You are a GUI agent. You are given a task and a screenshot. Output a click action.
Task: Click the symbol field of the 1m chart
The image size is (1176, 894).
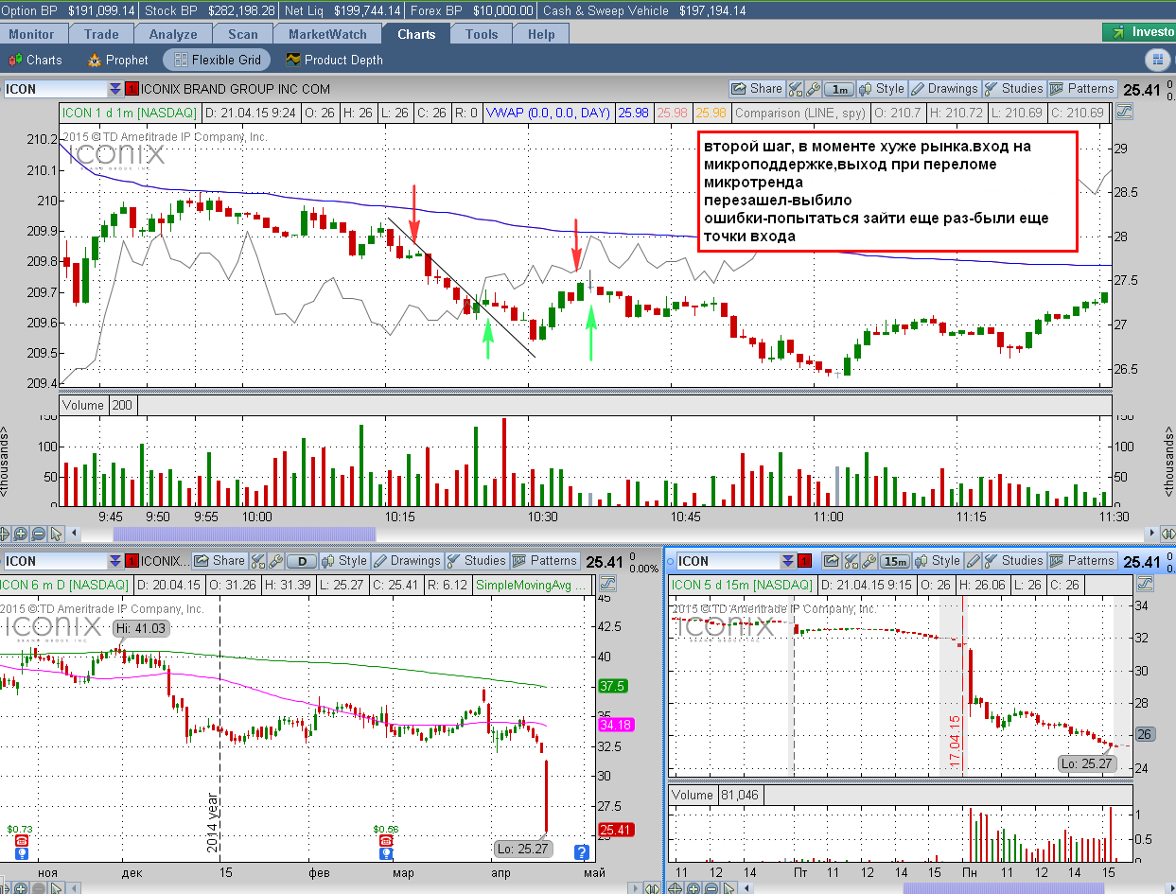55,89
